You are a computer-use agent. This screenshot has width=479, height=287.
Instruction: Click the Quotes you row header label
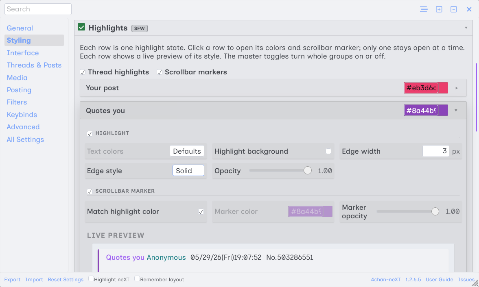point(105,111)
